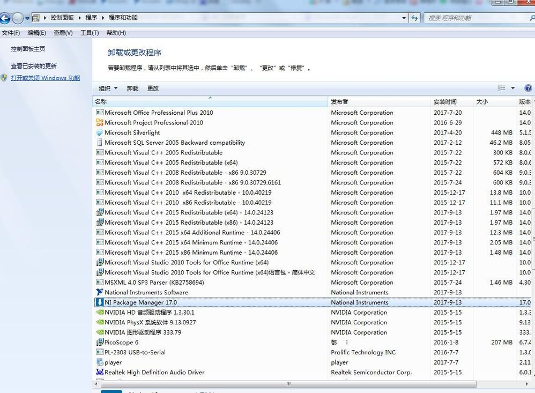This screenshot has height=393, width=535.
Task: Select the PicoScope 6 icon
Action: coord(100,342)
